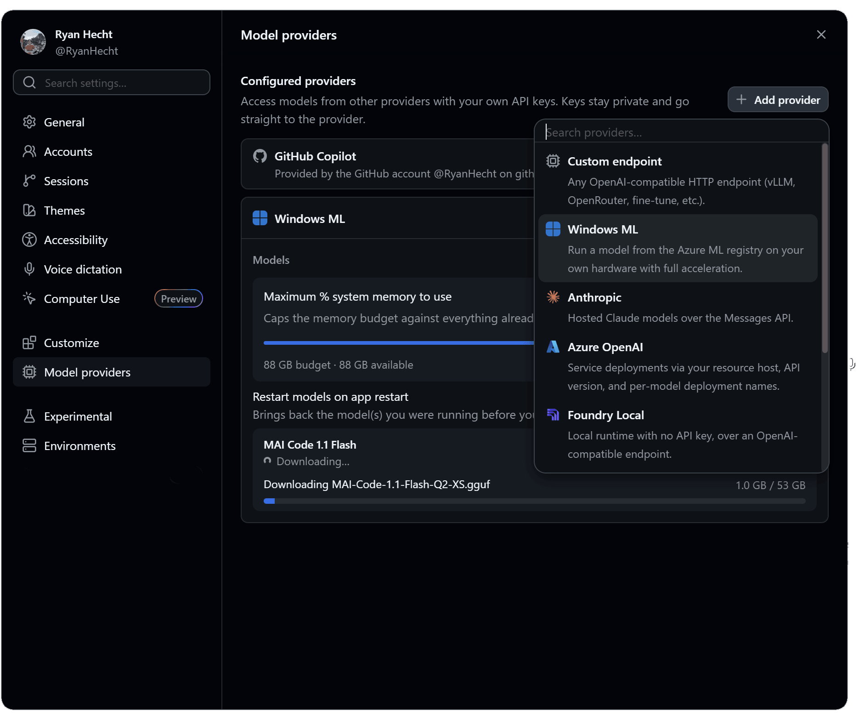Click GitHub Copilot octocat icon

point(260,156)
